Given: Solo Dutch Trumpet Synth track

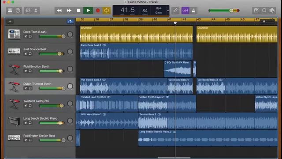Looking at the screenshot, I should (30, 88).
